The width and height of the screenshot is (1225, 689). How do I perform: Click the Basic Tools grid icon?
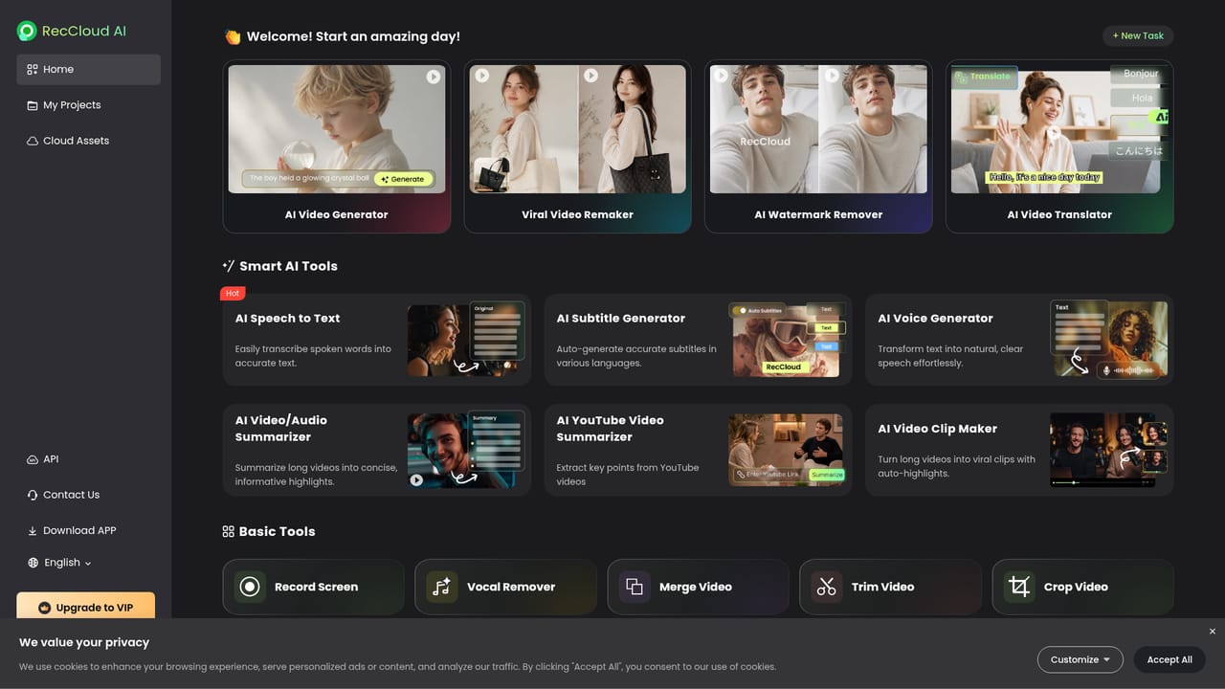(228, 531)
